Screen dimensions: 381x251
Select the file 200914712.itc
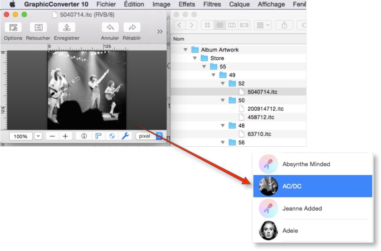click(x=265, y=109)
